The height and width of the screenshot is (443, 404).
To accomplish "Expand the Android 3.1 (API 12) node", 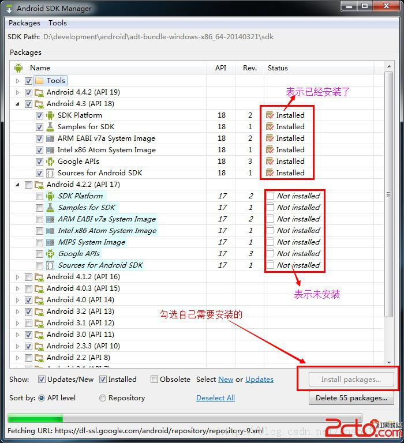I will [17, 323].
